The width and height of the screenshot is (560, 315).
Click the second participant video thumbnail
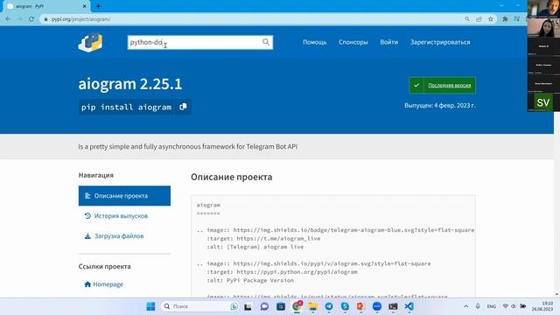click(x=543, y=27)
